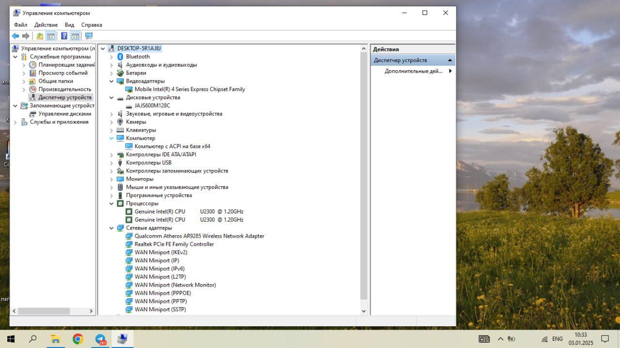Screen dimensions: 620x348
Task: Click the Общие папки shared folders icon
Action: [32, 81]
